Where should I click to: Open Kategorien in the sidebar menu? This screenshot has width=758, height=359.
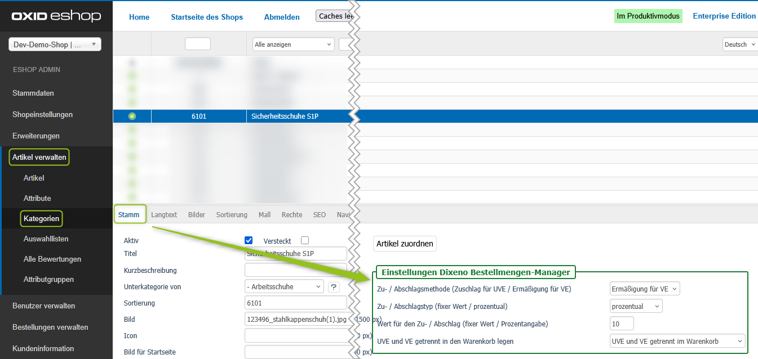[41, 218]
